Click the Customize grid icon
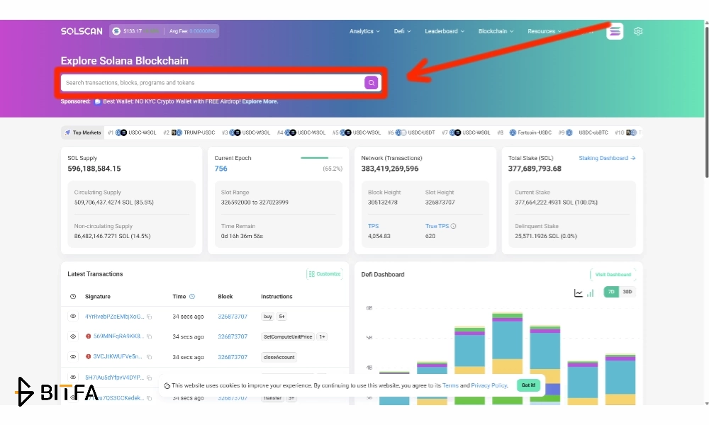 coord(311,274)
